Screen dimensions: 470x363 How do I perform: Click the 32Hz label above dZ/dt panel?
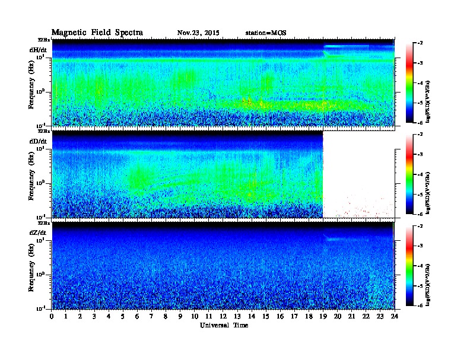click(x=44, y=223)
